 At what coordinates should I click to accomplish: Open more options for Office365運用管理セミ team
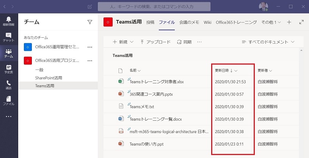[x=90, y=47]
